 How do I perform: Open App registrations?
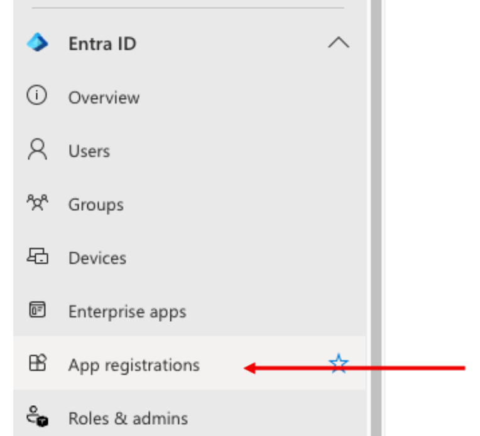[x=134, y=365]
